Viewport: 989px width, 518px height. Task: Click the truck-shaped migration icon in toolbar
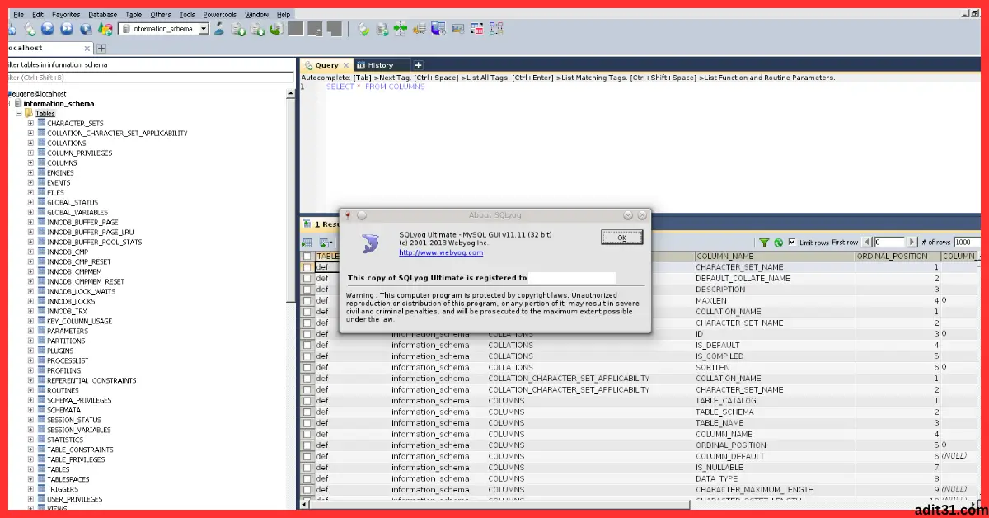[x=420, y=29]
